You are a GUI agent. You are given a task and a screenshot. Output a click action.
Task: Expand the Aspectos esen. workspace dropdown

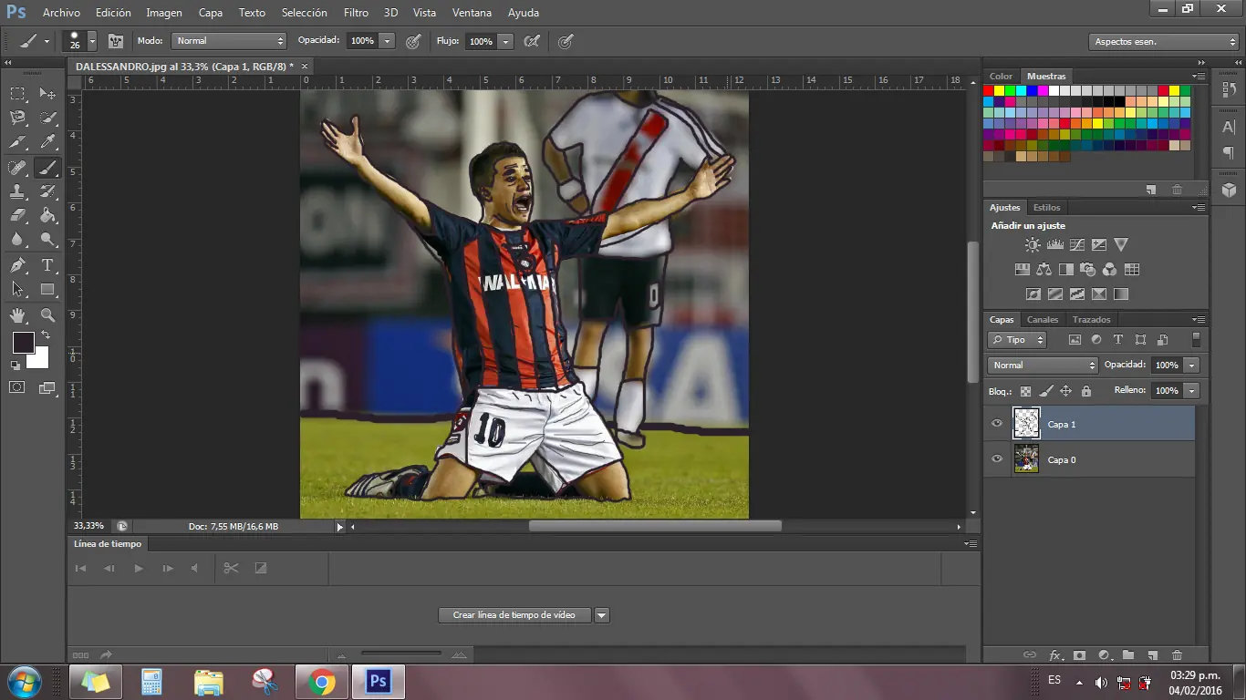point(1164,42)
